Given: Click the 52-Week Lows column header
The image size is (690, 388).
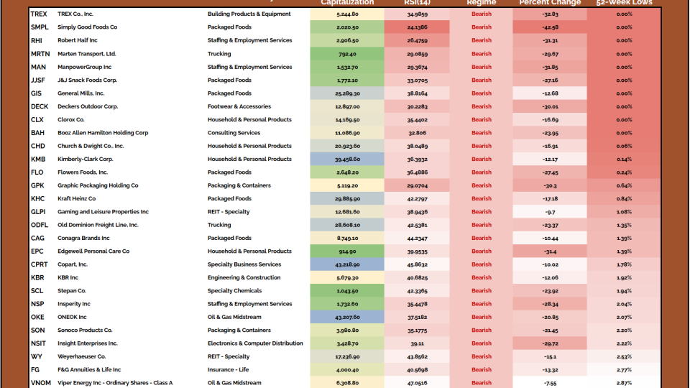Looking at the screenshot, I should (623, 3).
